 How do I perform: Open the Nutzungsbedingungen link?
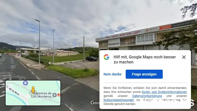pyautogui.click(x=119, y=100)
